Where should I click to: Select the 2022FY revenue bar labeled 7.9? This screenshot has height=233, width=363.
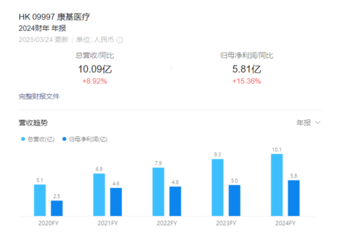[x=158, y=192]
